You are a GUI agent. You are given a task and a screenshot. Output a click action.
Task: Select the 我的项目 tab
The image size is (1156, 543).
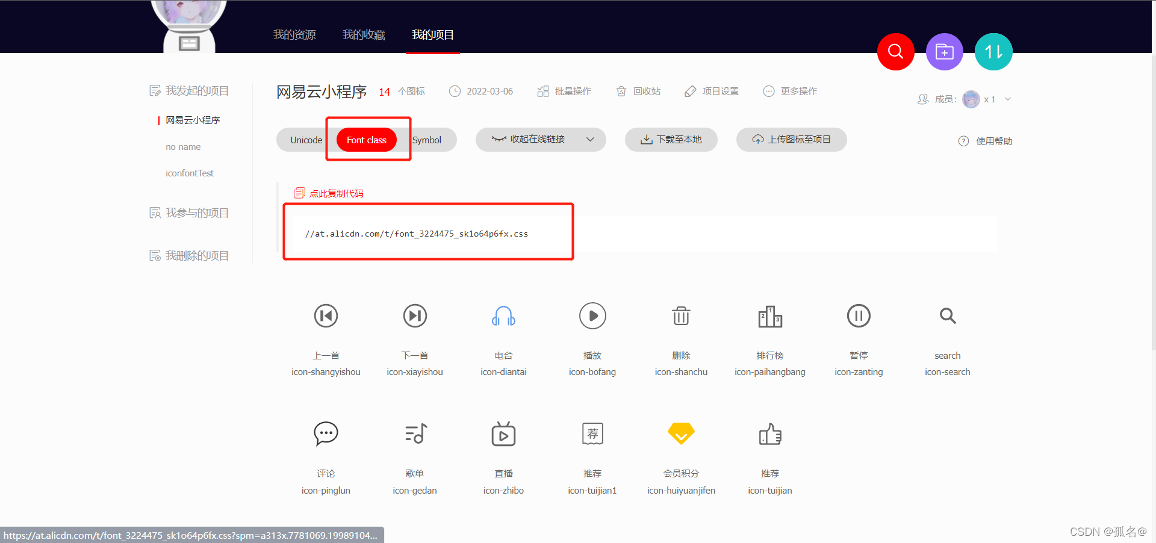433,35
